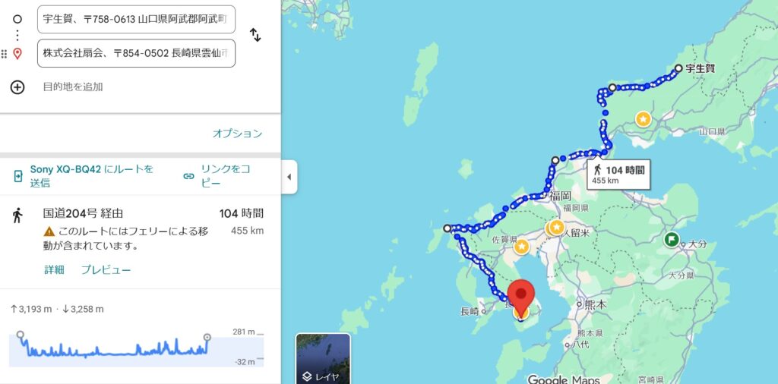This screenshot has width=778, height=384.
Task: Click the copy link chain icon
Action: [x=188, y=176]
